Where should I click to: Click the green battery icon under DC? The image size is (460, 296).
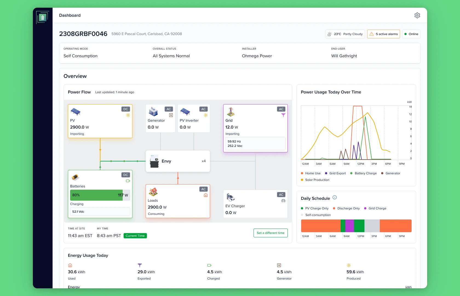coord(128,181)
